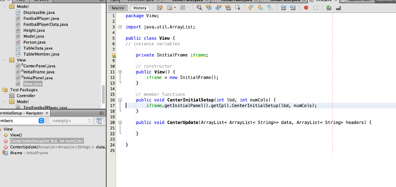Click the disabled Forward navigation icon
The width and height of the screenshot is (396, 187).
coord(183,8)
